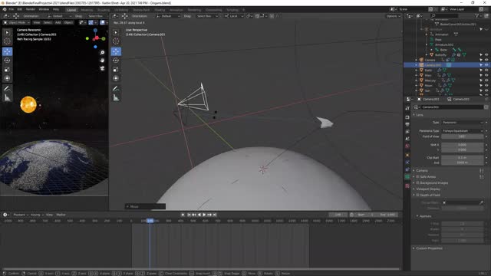Image resolution: width=491 pixels, height=276 pixels.
Task: Click the Shift X value field
Action: (463, 145)
